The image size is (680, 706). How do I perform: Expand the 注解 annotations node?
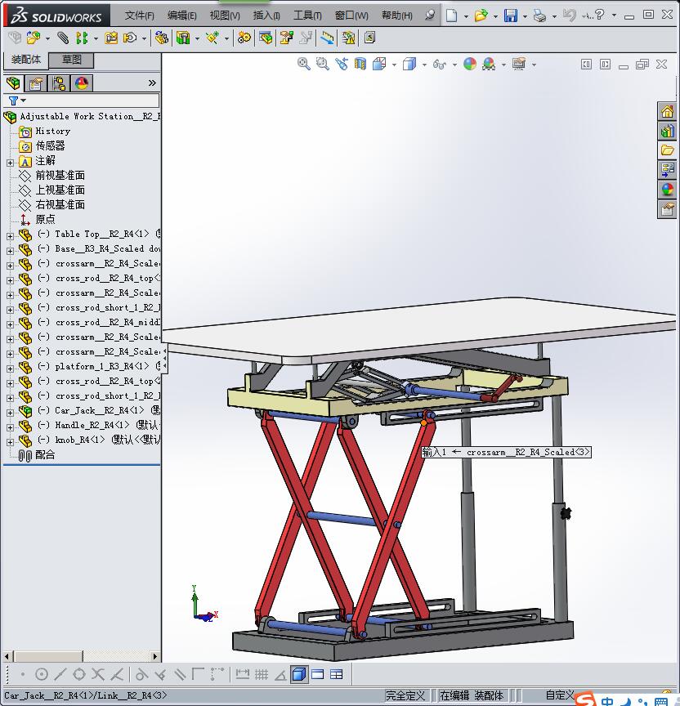(10, 163)
